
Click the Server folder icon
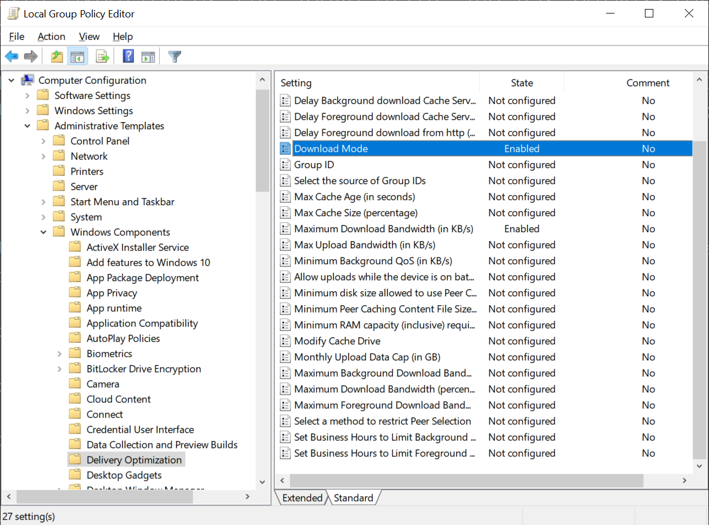[x=59, y=187]
